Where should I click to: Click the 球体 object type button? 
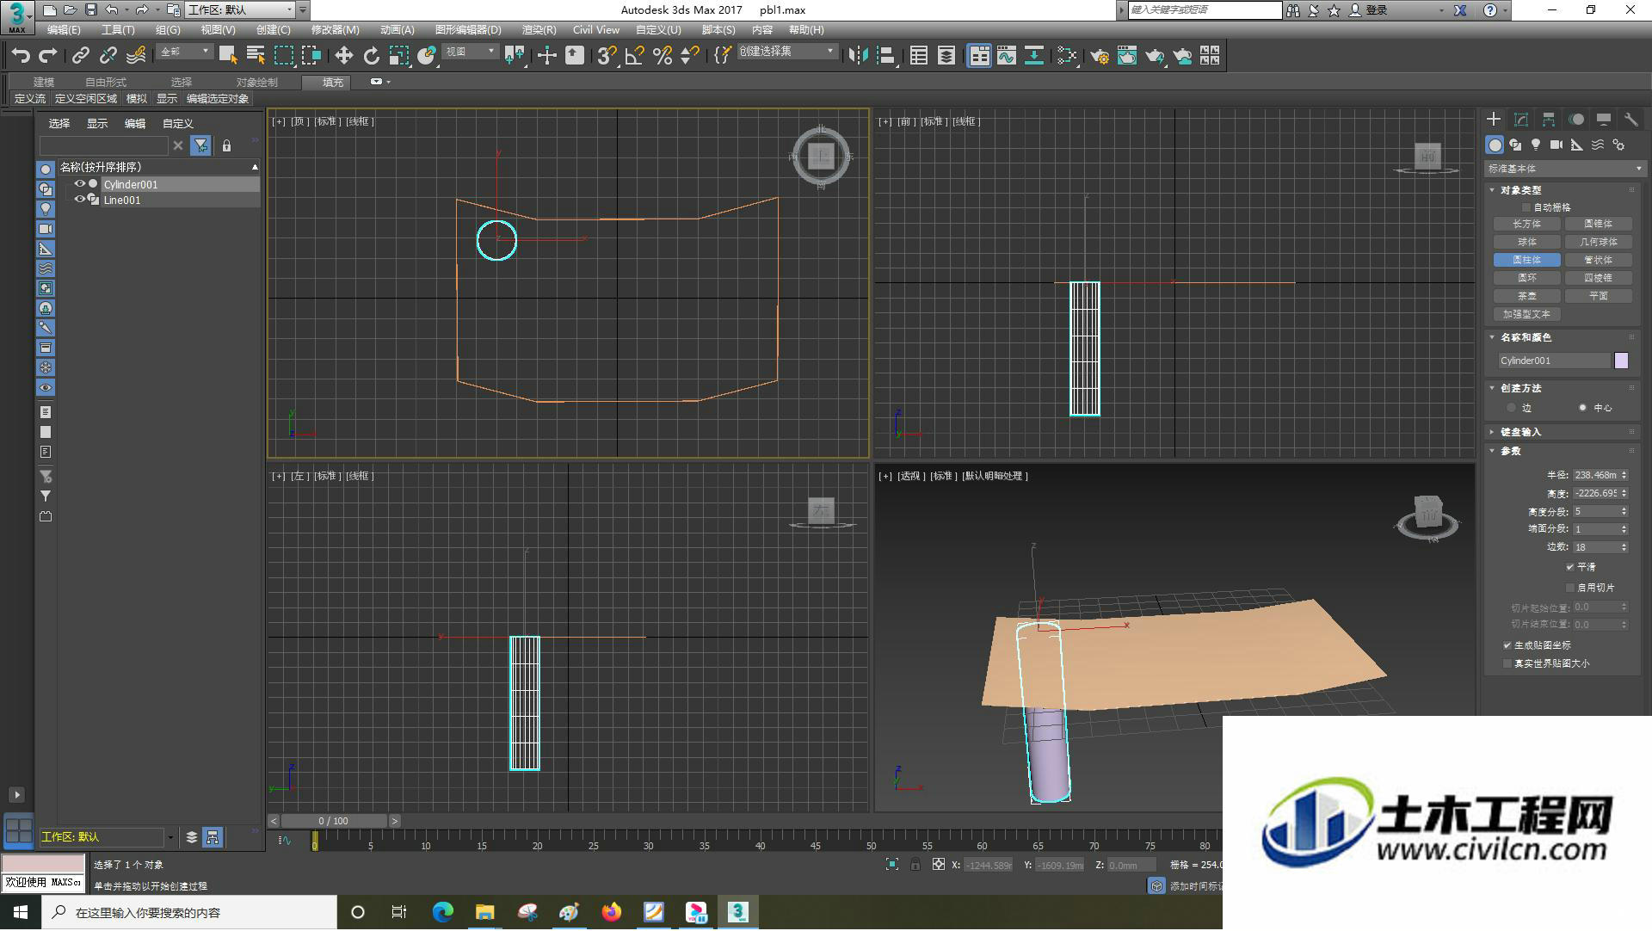click(x=1527, y=242)
